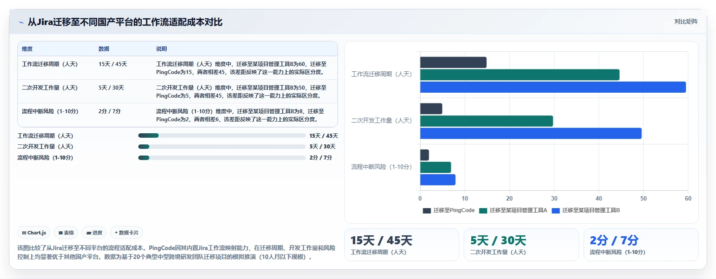Open the 2分 / 7分 data card
Viewport: 716px width, 279px height.
tap(641, 245)
